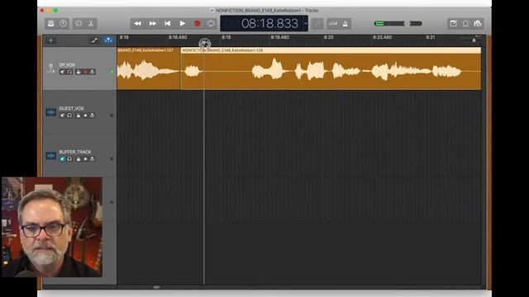
Task: Toggle the Catch Playhead button
Action: 108,40
